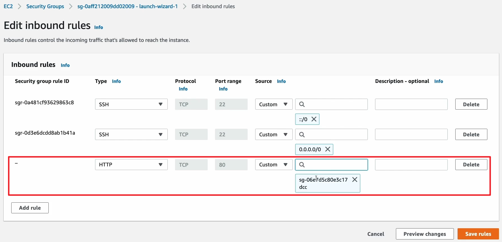Cancel editing inbound rules
The image size is (502, 242).
point(376,234)
